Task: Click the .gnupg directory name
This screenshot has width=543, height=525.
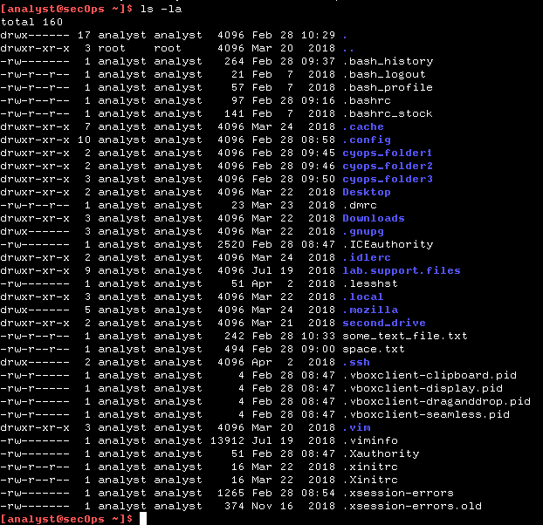Action: tap(363, 231)
